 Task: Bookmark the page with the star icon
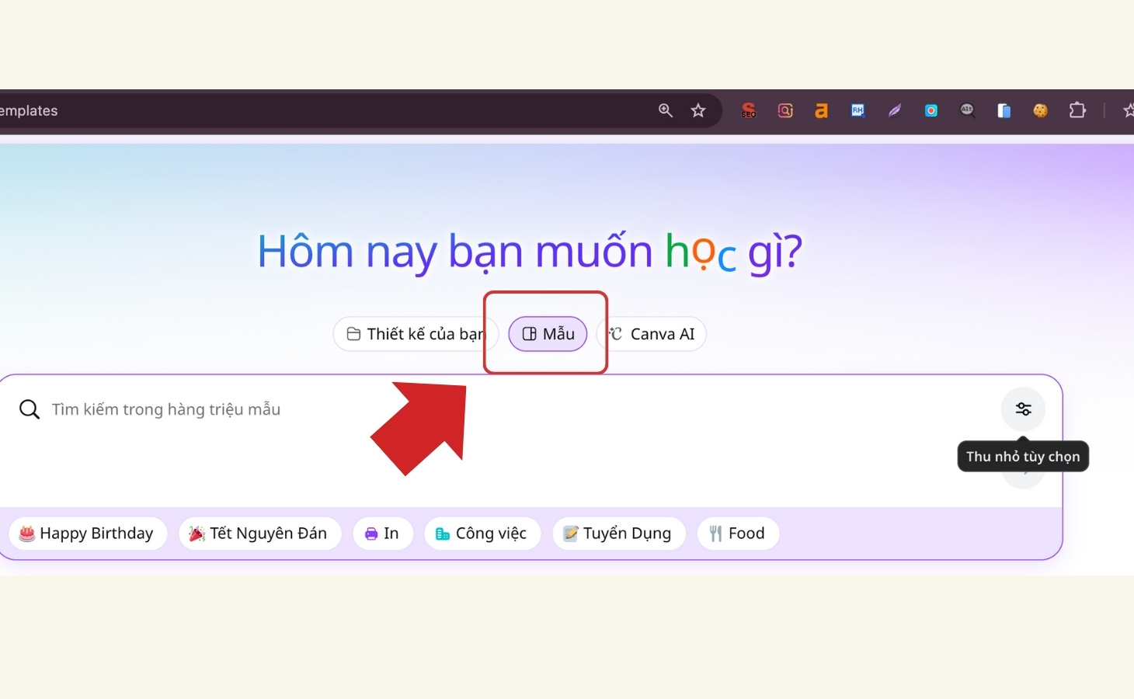point(697,110)
